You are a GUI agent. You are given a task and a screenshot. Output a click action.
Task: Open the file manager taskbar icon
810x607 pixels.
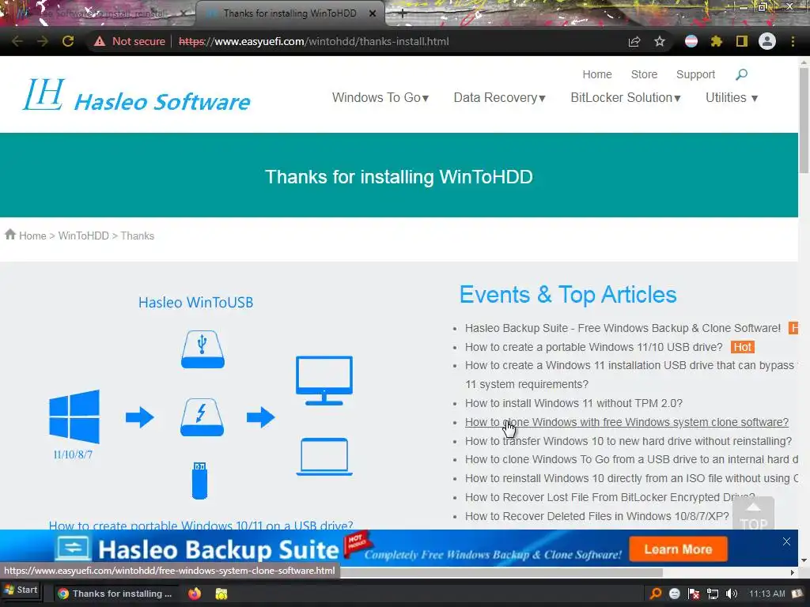(221, 594)
